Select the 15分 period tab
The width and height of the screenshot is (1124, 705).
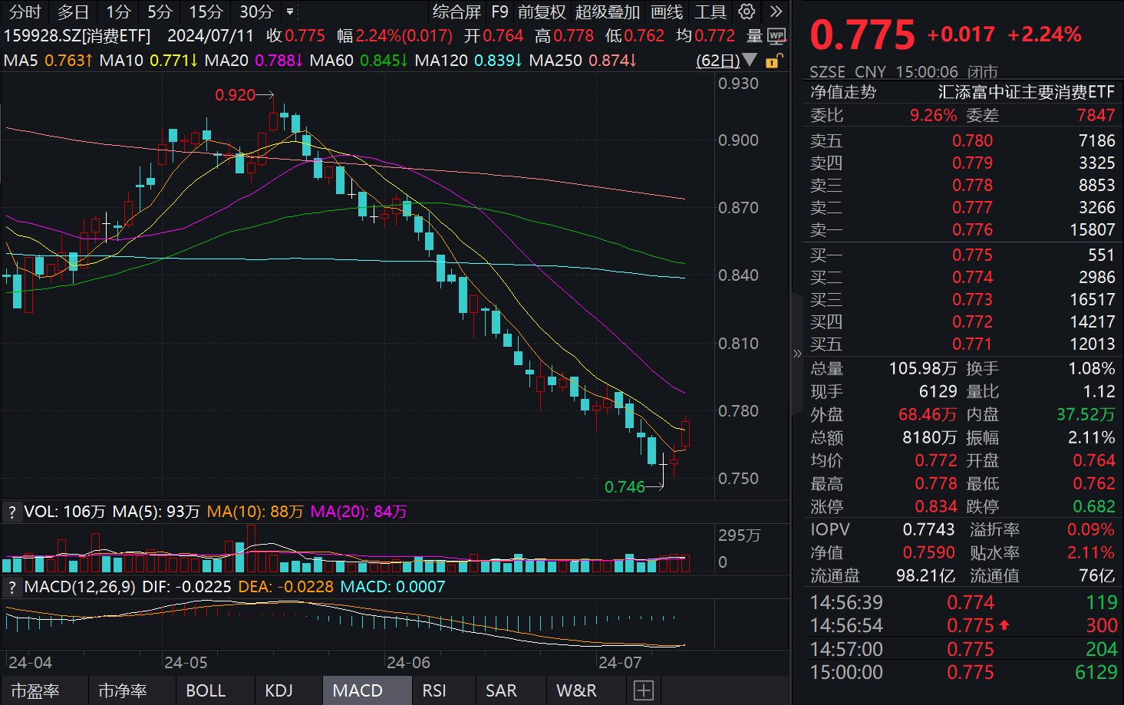pyautogui.click(x=206, y=12)
